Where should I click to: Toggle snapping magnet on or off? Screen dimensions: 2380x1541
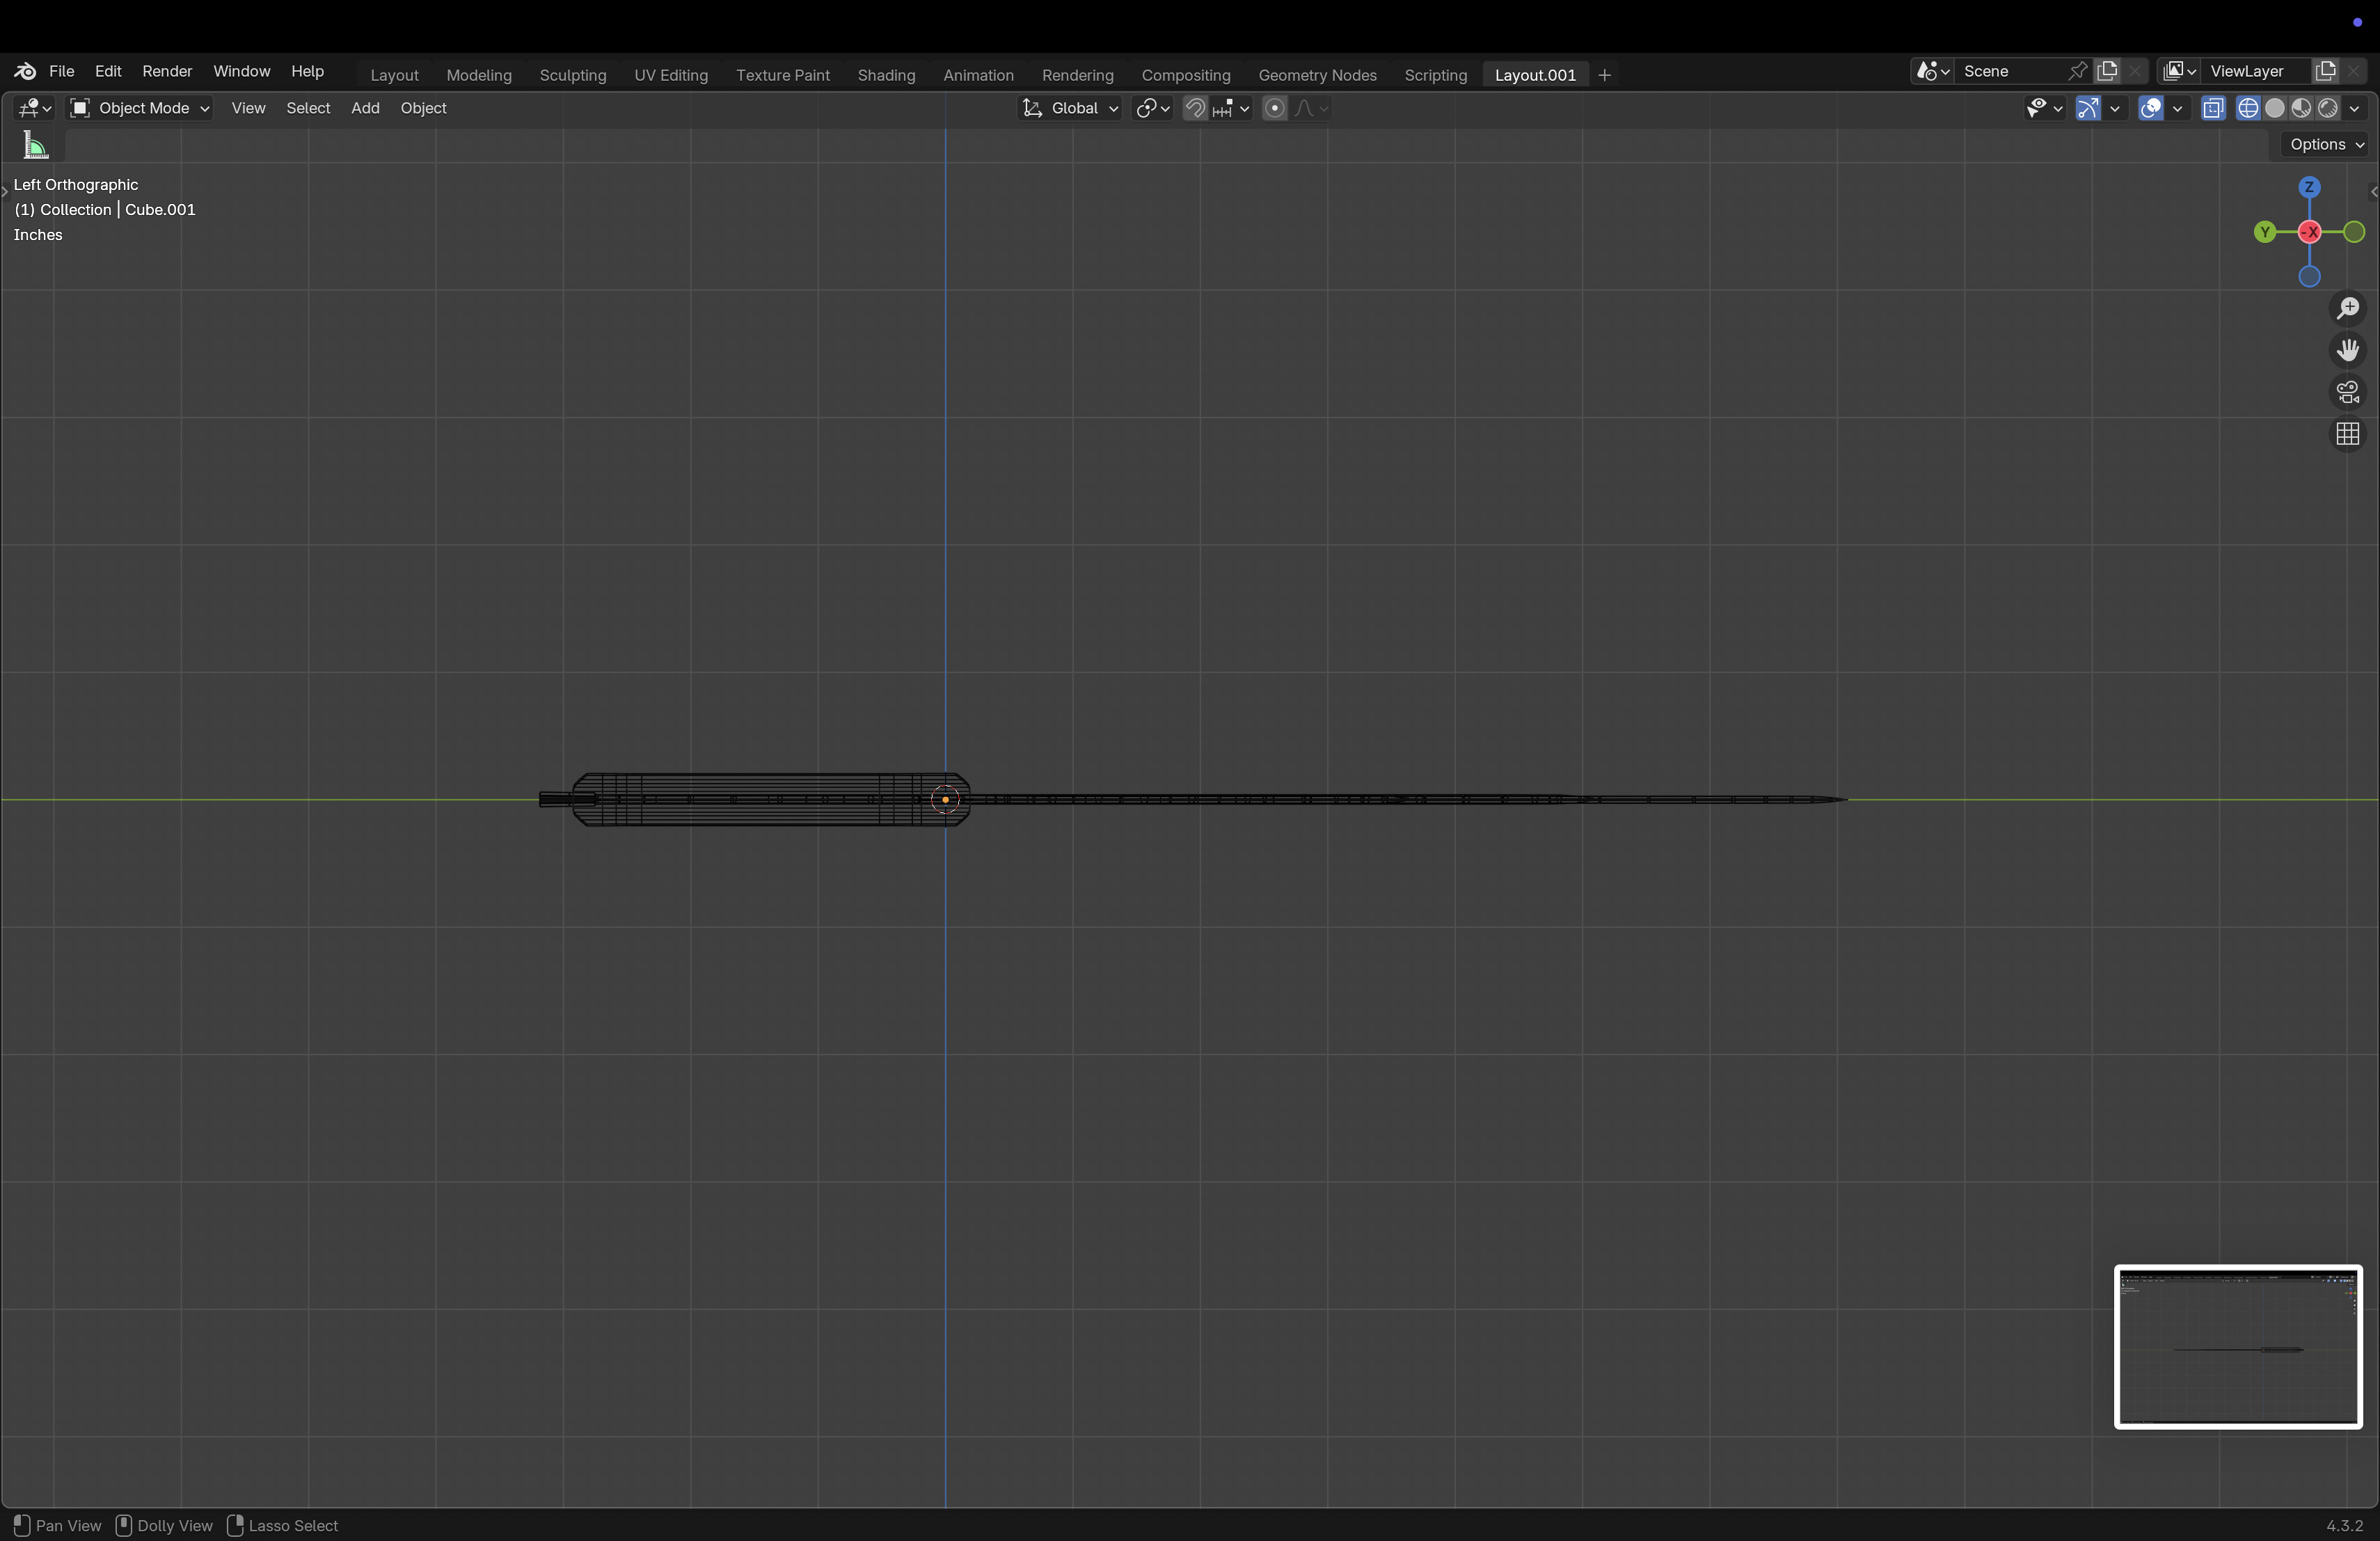point(1195,108)
